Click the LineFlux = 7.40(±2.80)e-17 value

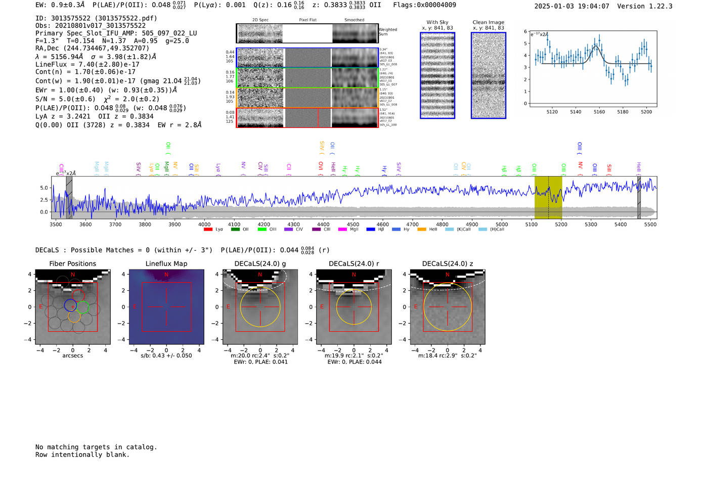coord(87,65)
